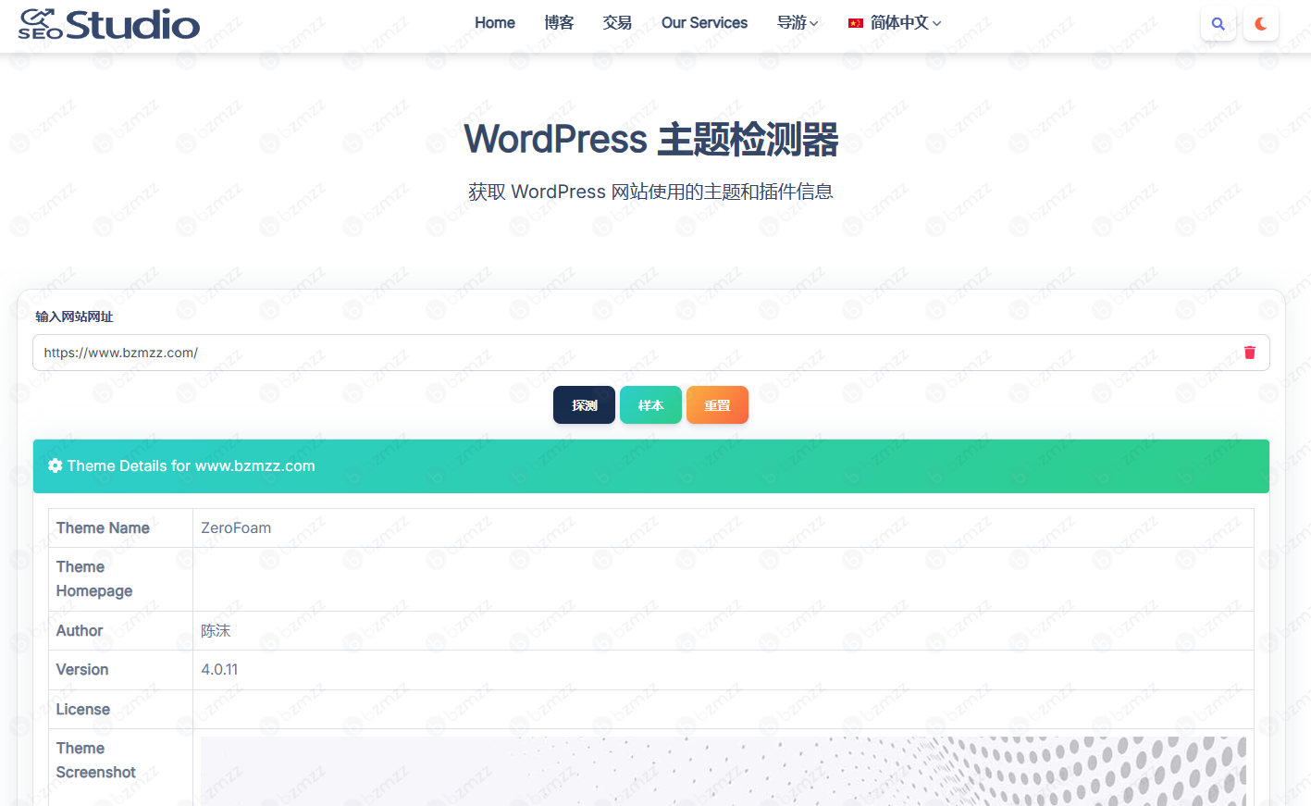Click the Theme Homepage row label

click(94, 579)
